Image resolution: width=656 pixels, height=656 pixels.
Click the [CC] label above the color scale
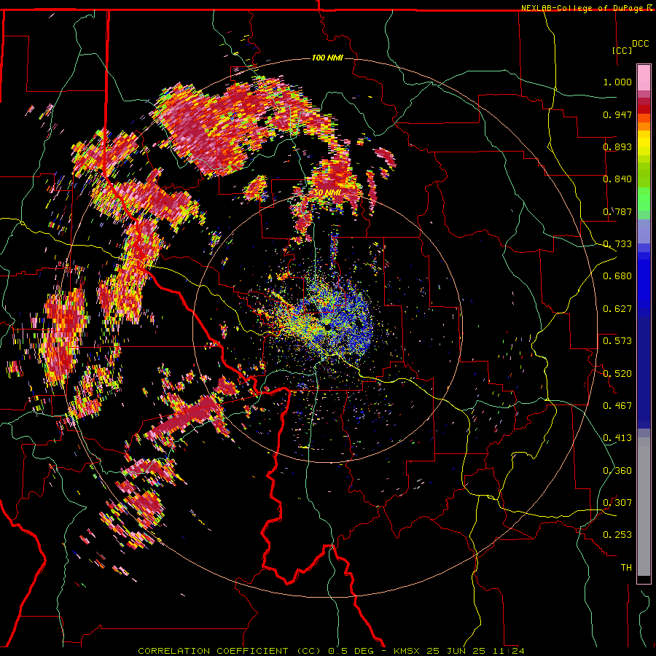pyautogui.click(x=622, y=50)
